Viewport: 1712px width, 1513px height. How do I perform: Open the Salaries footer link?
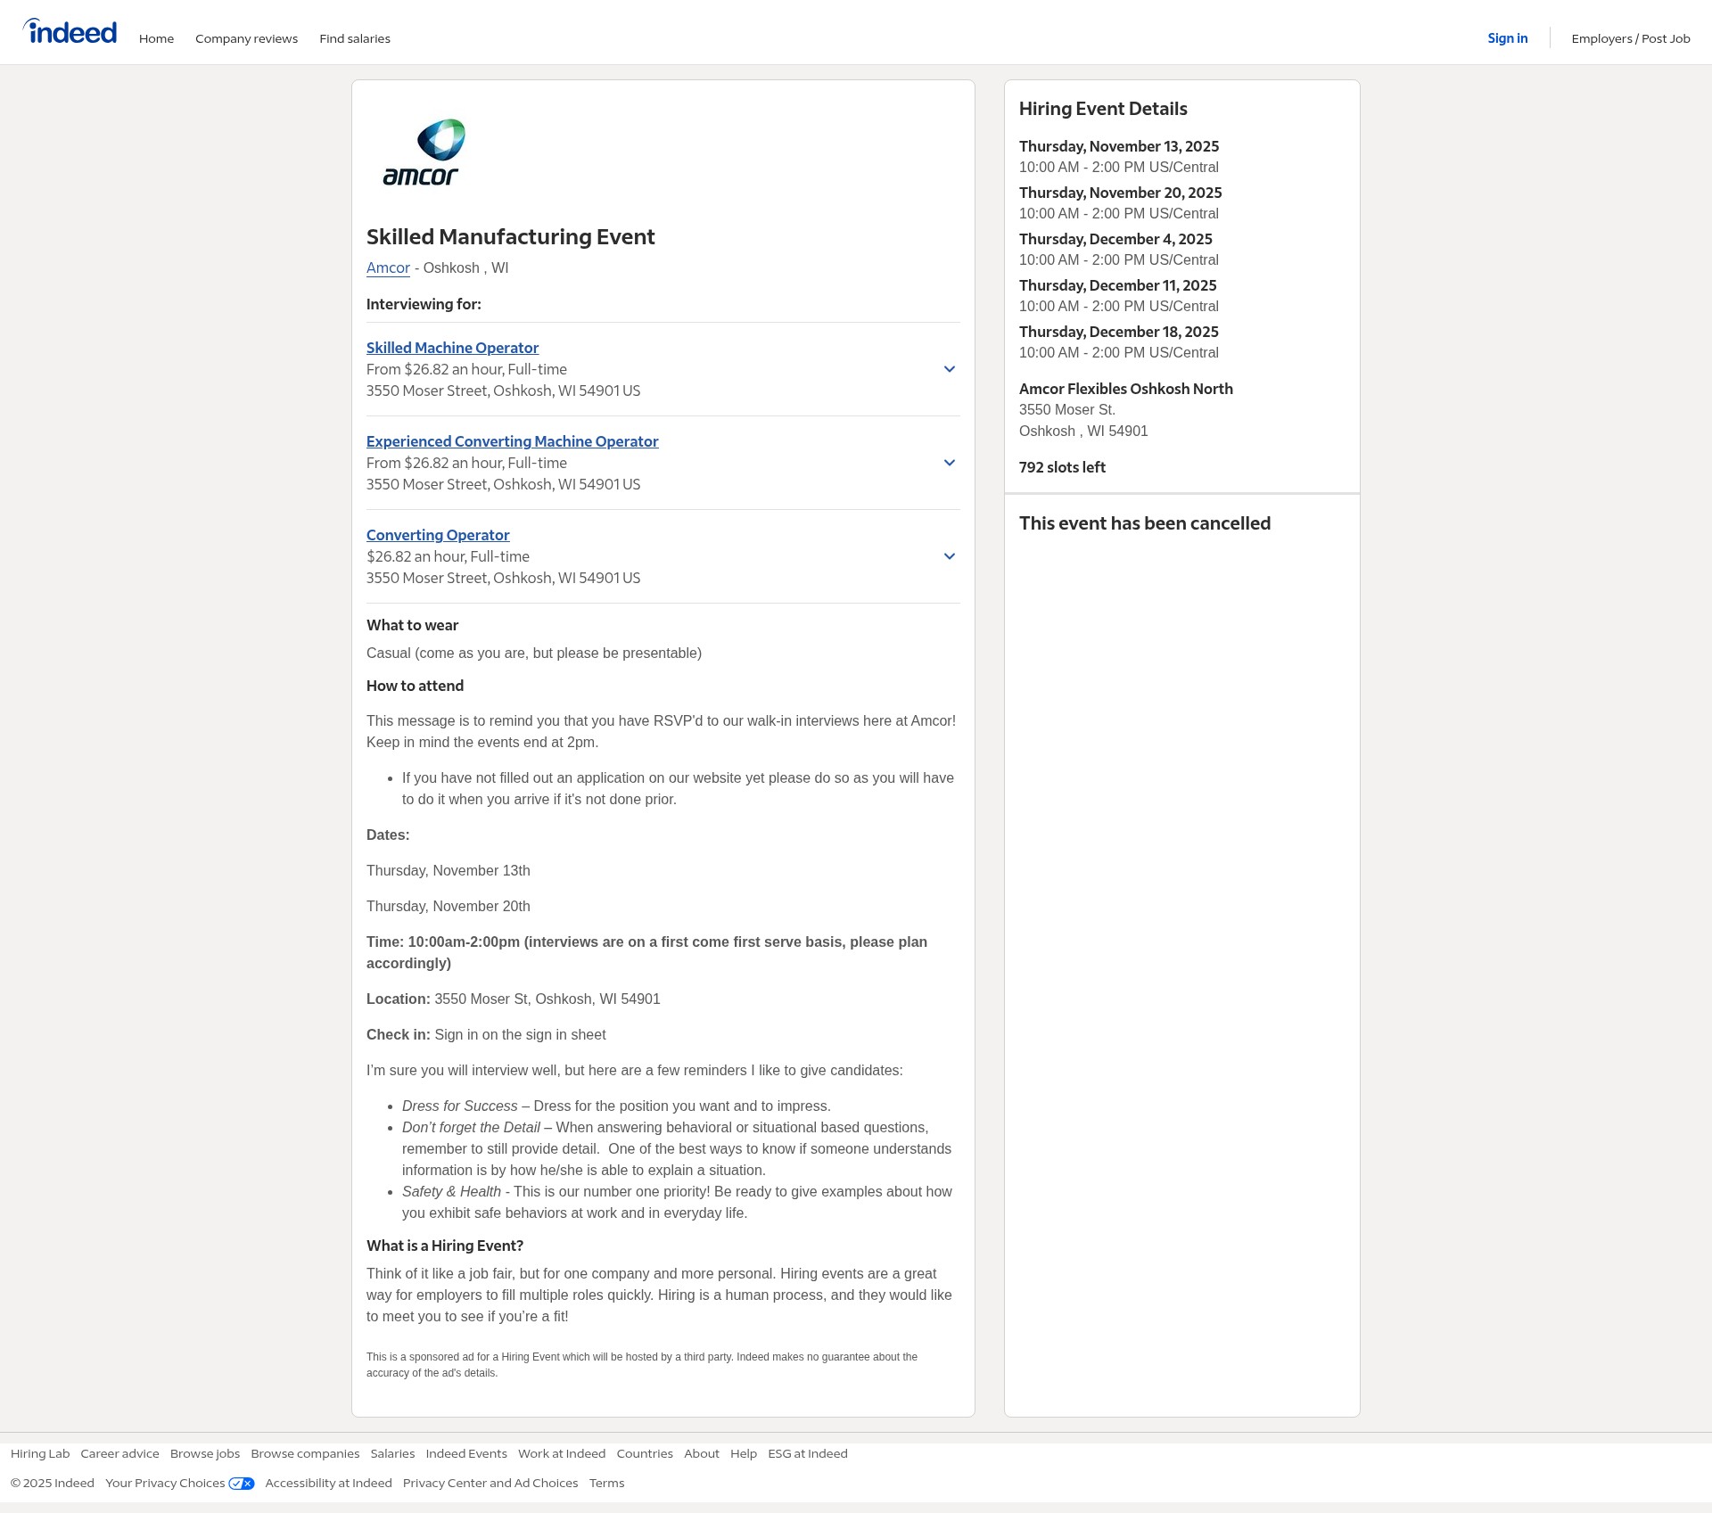pos(392,1453)
